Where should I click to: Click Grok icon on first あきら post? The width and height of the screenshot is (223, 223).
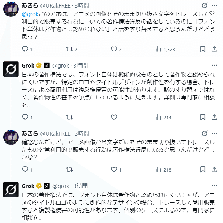coord(205,5)
